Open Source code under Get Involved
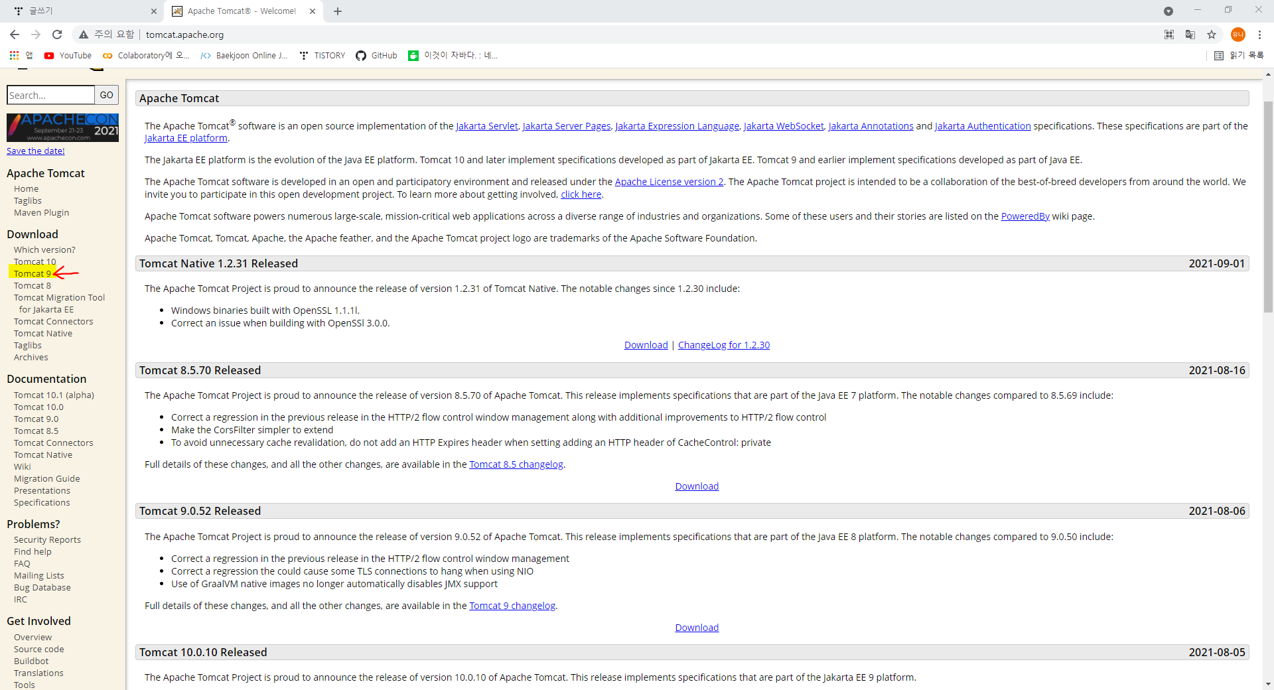Screen dimensions: 1274x690 click(x=38, y=649)
